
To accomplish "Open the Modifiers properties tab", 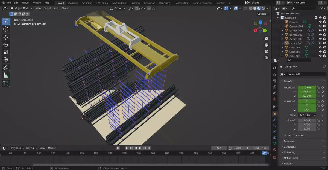I will 275,120.
